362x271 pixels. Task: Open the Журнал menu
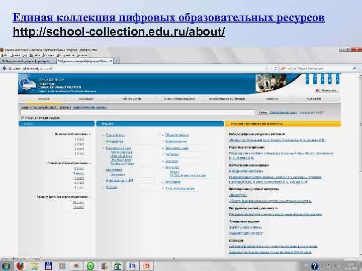pos(35,55)
